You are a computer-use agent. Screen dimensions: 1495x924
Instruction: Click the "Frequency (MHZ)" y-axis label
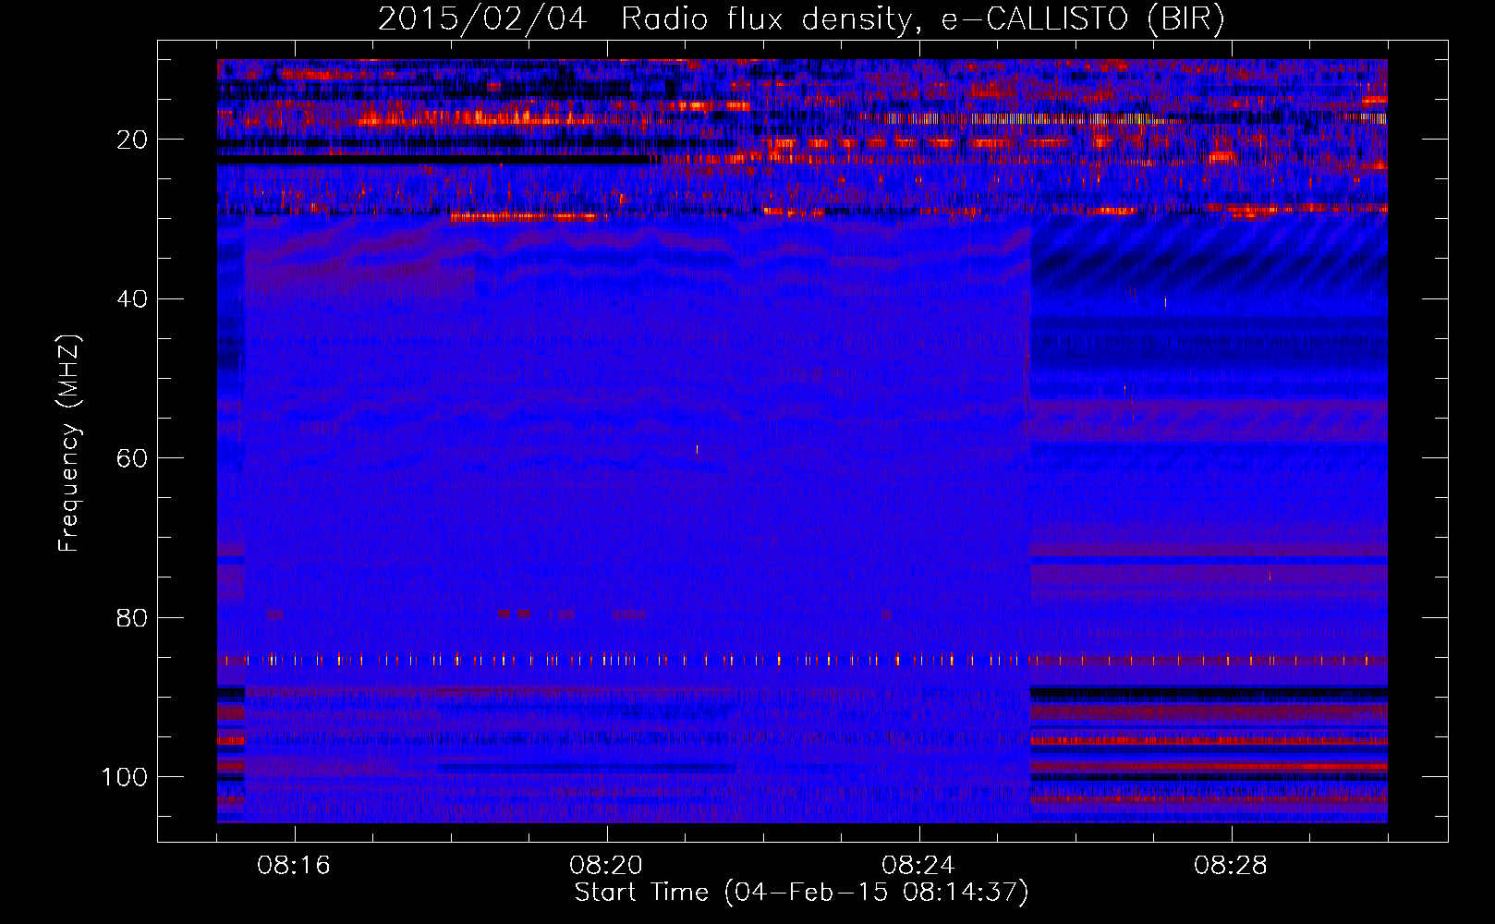(x=69, y=444)
